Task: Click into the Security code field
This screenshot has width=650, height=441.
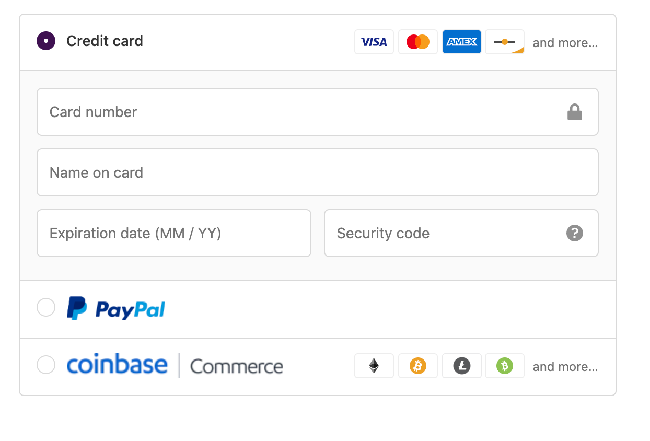Action: pos(444,233)
